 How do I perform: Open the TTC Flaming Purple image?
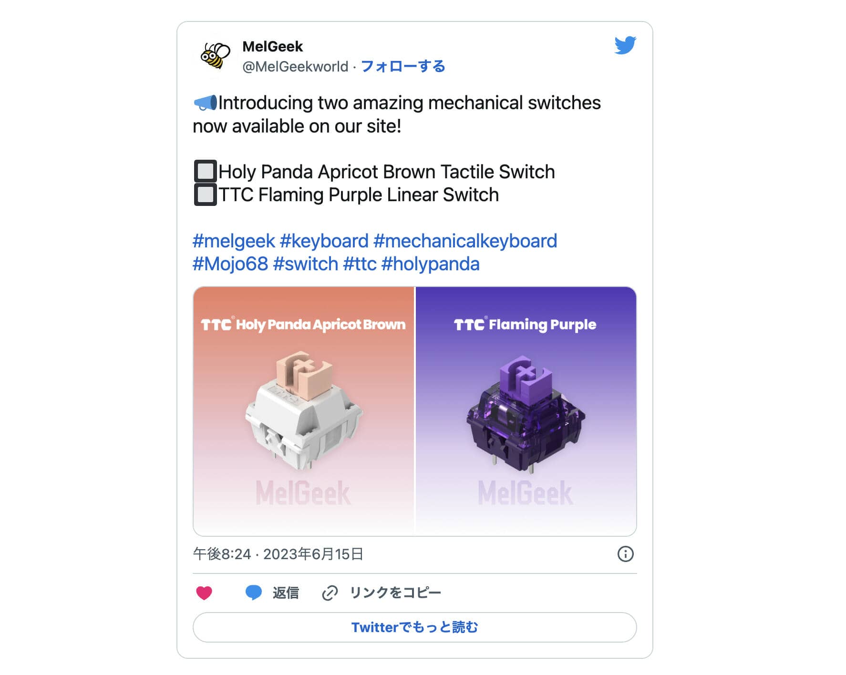[x=526, y=411]
